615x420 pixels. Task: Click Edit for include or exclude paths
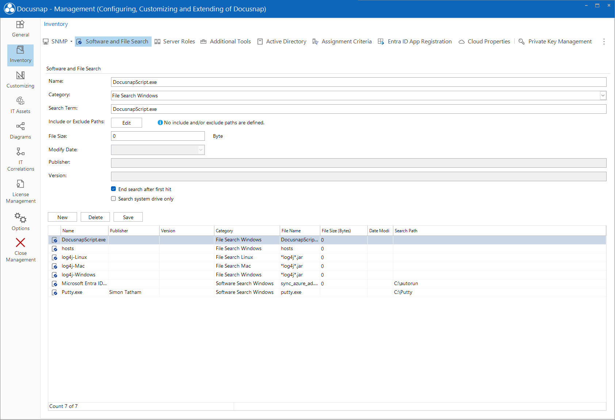[126, 123]
